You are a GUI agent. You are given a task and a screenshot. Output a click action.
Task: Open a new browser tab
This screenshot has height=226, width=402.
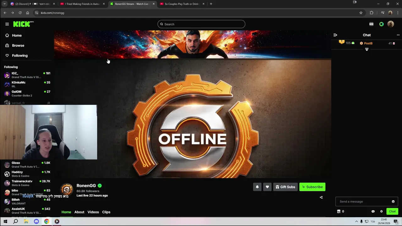tap(211, 4)
